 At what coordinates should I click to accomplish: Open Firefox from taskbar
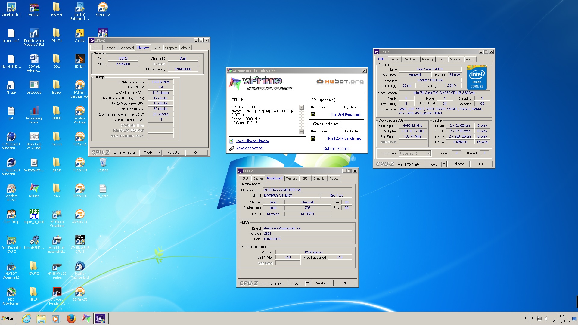[71, 319]
